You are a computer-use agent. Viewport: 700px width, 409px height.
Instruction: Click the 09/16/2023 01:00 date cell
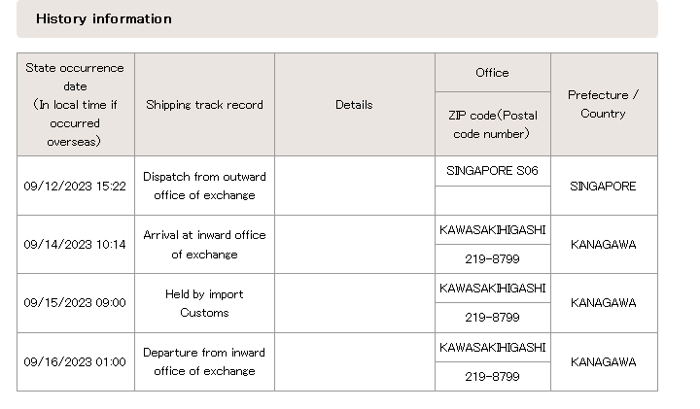[x=75, y=361]
